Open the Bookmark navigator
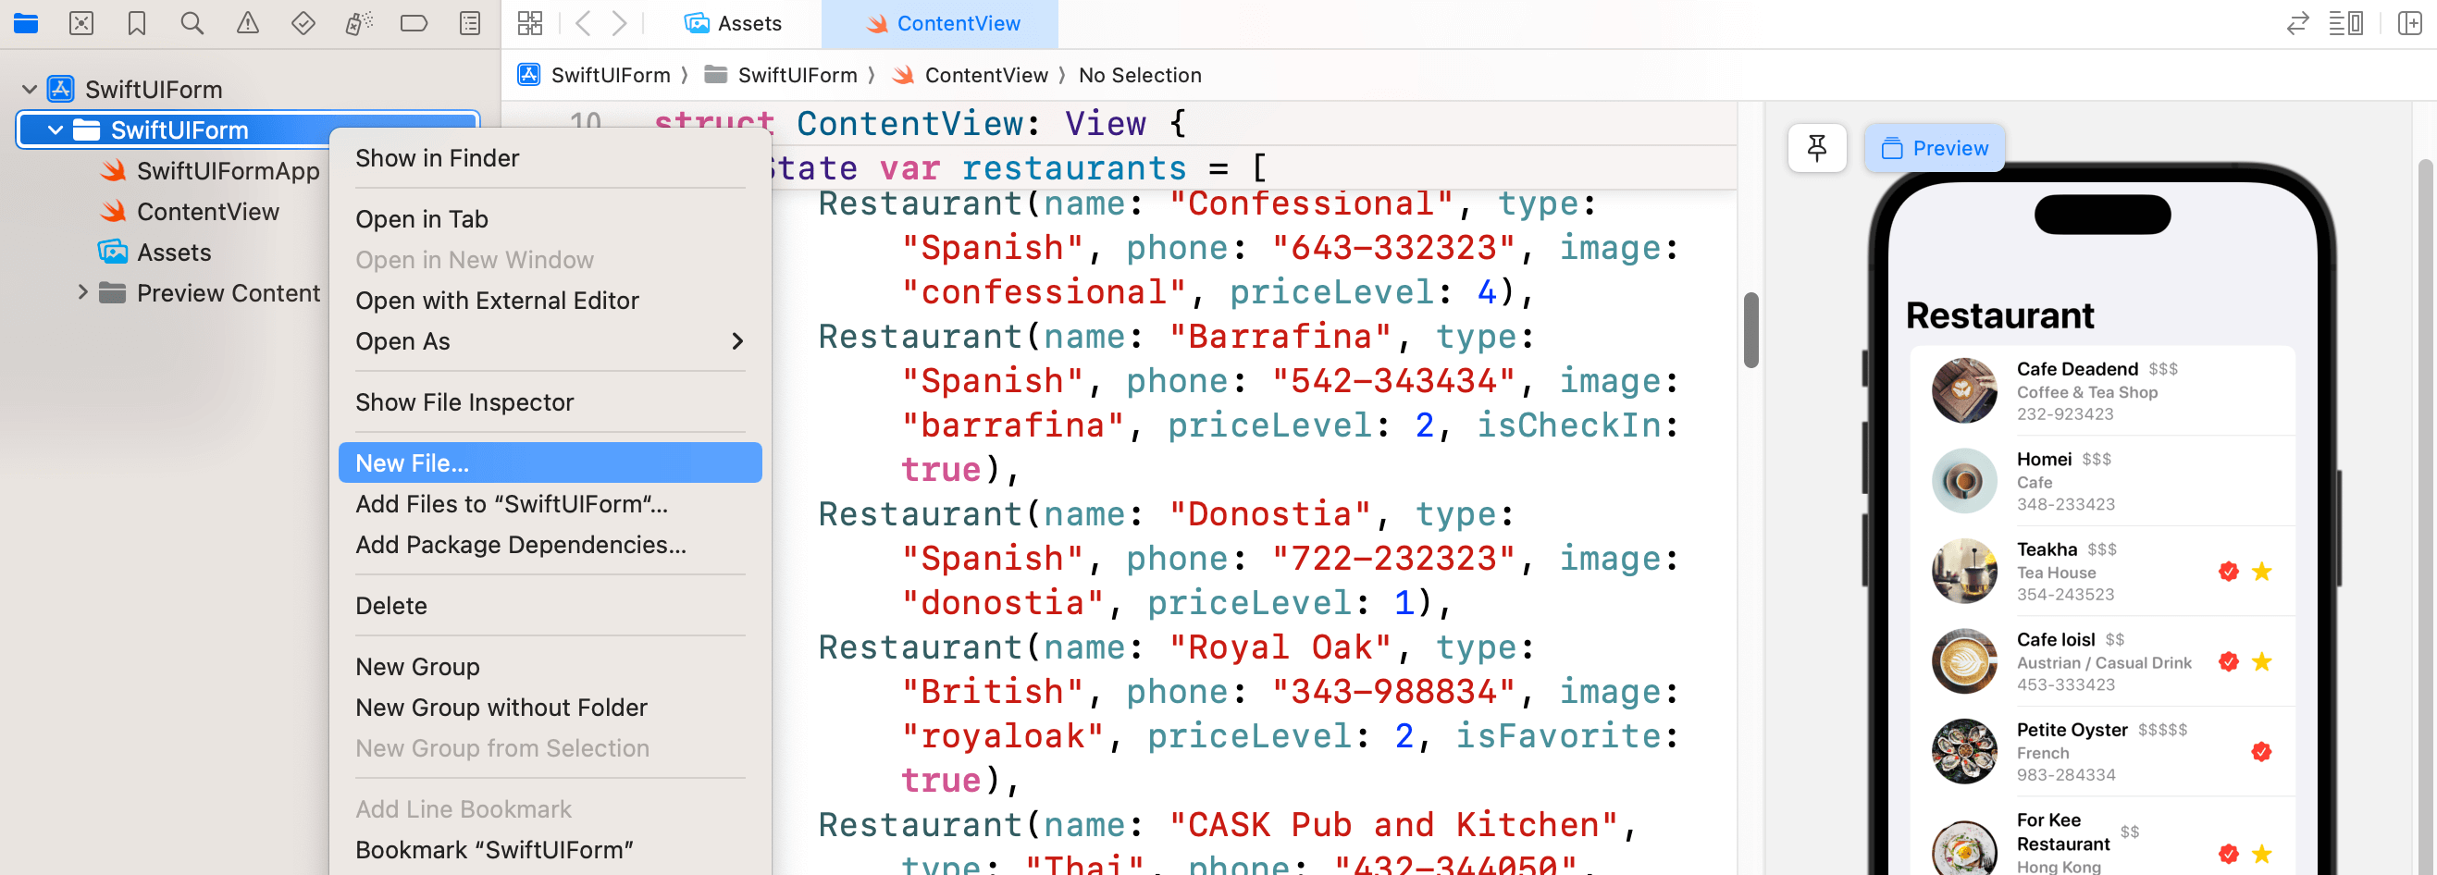The image size is (2437, 875). tap(136, 24)
